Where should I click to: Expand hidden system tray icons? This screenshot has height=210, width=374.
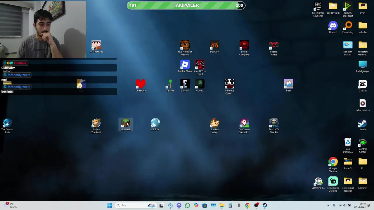(x=328, y=205)
